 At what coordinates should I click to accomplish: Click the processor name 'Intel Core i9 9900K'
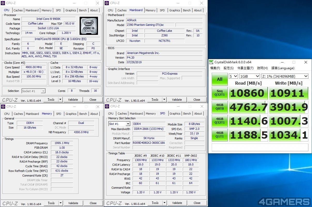click(x=49, y=19)
